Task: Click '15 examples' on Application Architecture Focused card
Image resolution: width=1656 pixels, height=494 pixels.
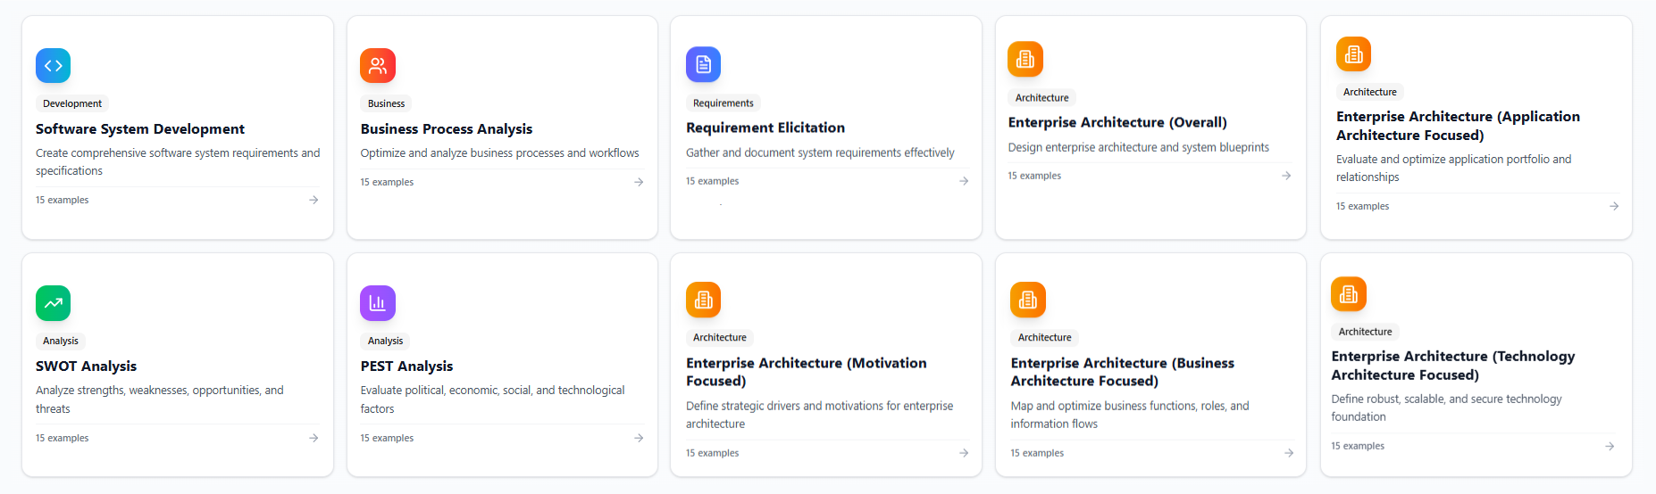Action: point(1363,206)
